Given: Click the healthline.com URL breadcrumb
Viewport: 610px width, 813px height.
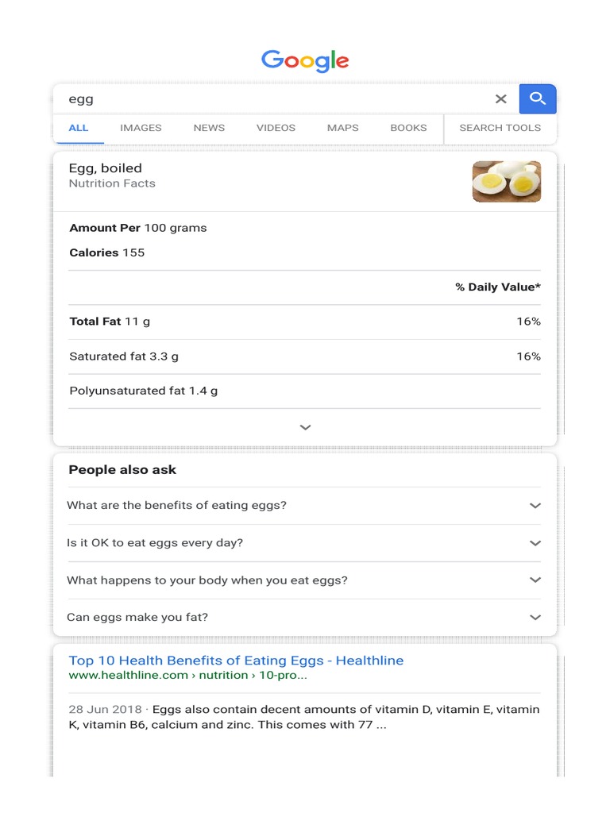Looking at the screenshot, I should (x=187, y=676).
